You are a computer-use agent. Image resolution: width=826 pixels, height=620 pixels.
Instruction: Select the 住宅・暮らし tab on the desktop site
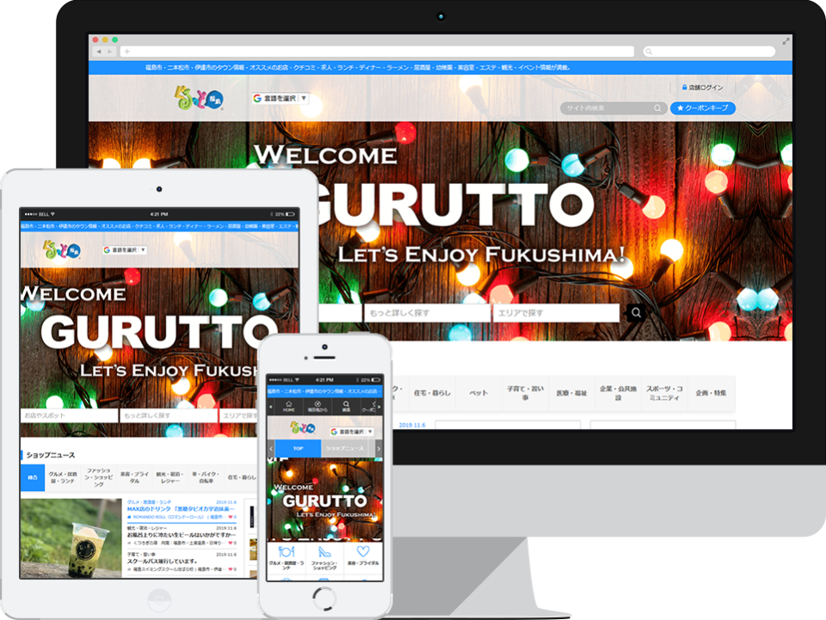[432, 393]
